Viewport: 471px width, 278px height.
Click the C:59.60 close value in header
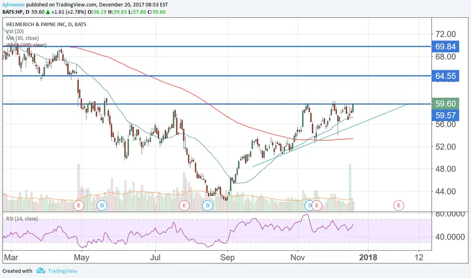pyautogui.click(x=156, y=12)
